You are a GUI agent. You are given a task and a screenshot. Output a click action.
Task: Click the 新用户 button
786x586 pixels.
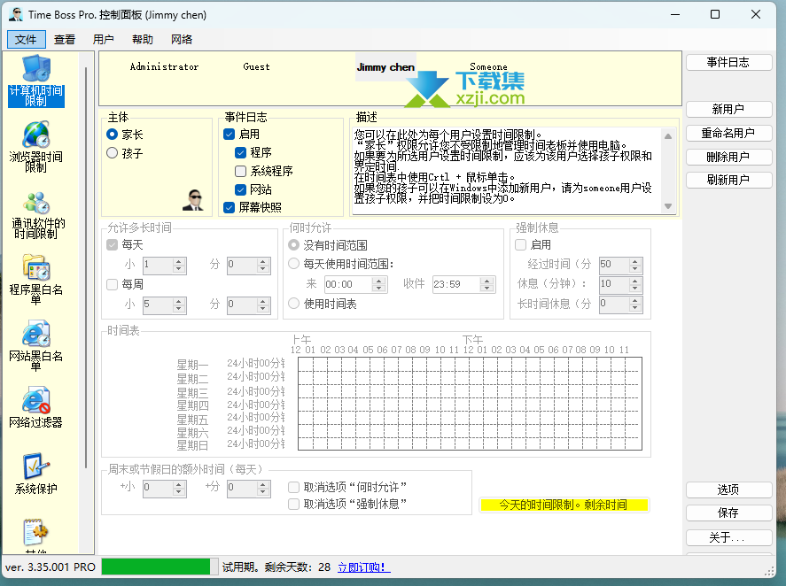[x=728, y=109]
